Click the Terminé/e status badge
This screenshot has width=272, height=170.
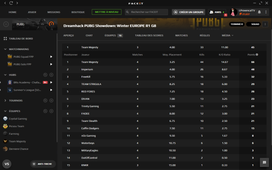237,24
